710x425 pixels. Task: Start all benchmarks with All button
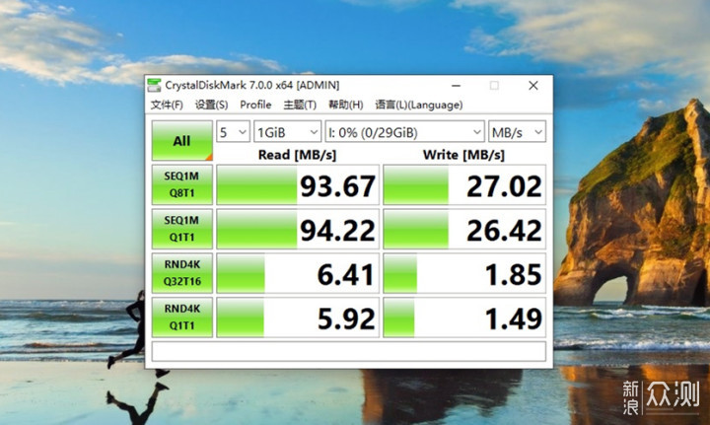tap(181, 141)
